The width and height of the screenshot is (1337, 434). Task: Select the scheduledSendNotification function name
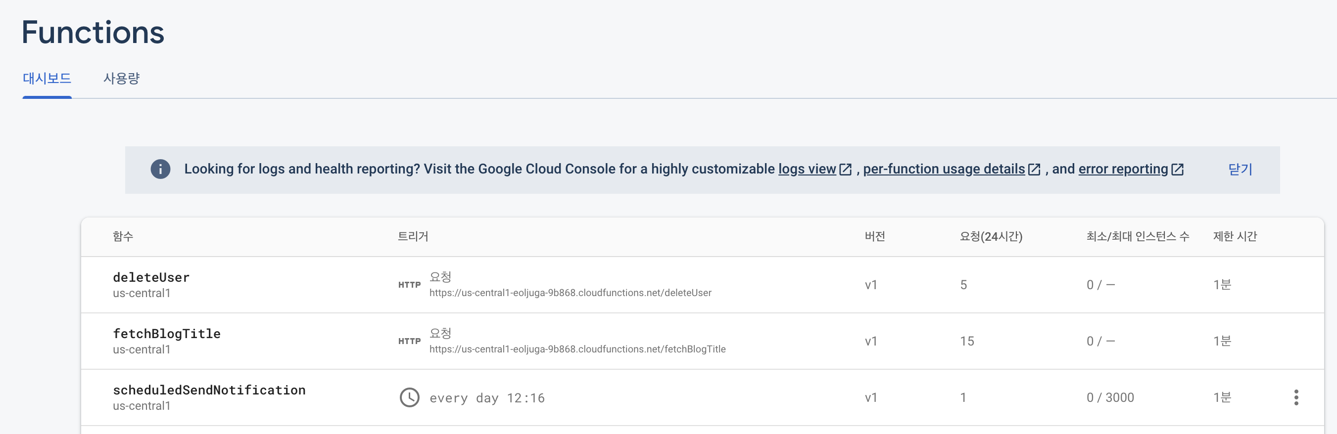click(209, 390)
